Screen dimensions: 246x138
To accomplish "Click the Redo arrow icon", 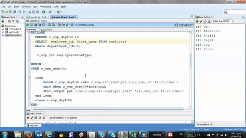I will pos(24,12).
